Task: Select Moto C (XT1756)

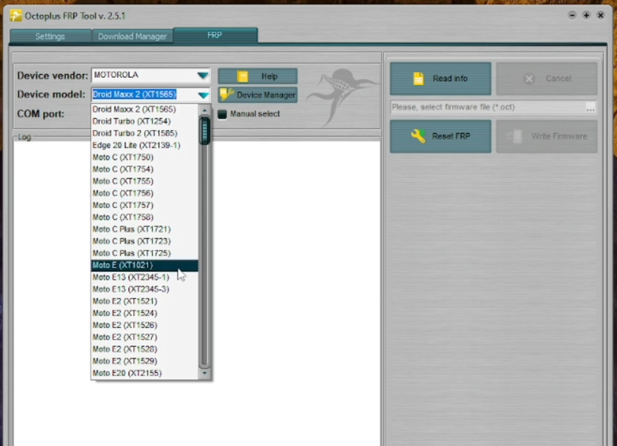Action: click(144, 193)
